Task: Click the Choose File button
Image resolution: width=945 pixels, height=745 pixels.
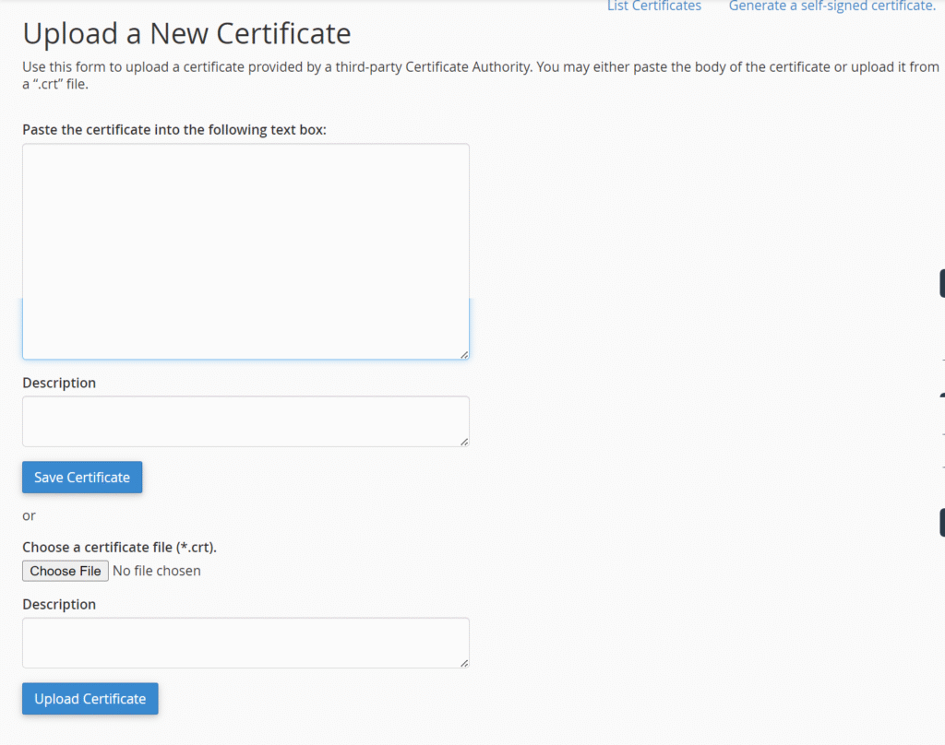Action: [x=66, y=571]
